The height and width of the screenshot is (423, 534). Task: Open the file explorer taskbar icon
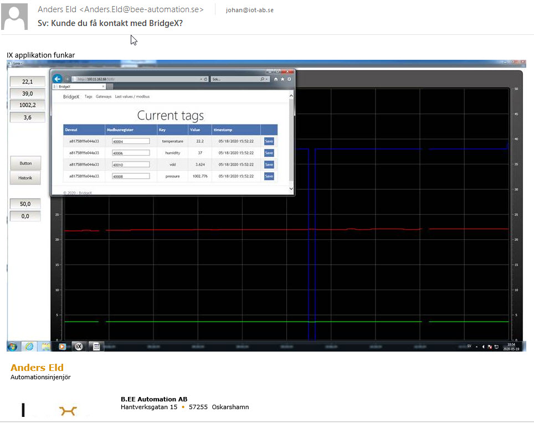[x=45, y=347]
